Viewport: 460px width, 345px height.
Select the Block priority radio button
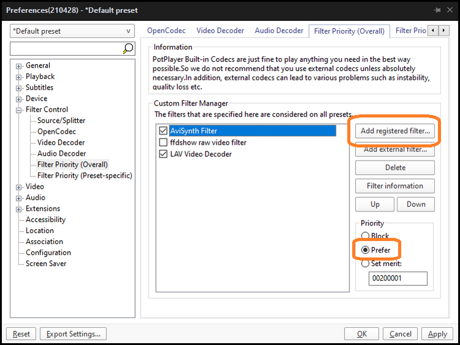pyautogui.click(x=366, y=236)
